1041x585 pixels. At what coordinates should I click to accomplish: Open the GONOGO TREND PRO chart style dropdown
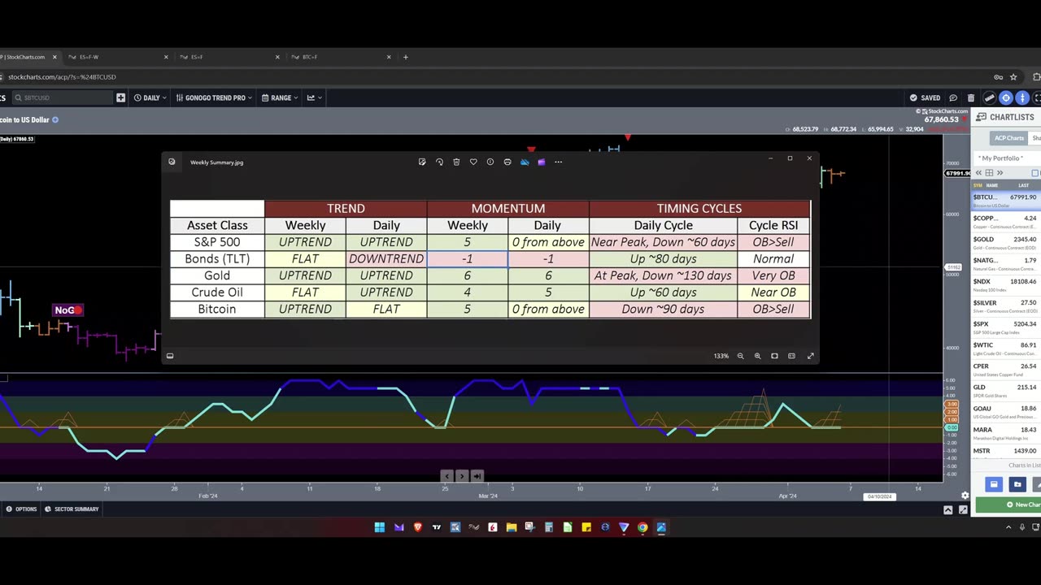click(x=214, y=97)
